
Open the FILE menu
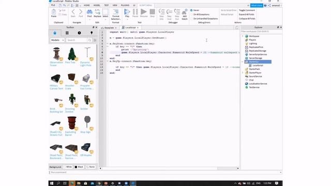tap(53, 5)
